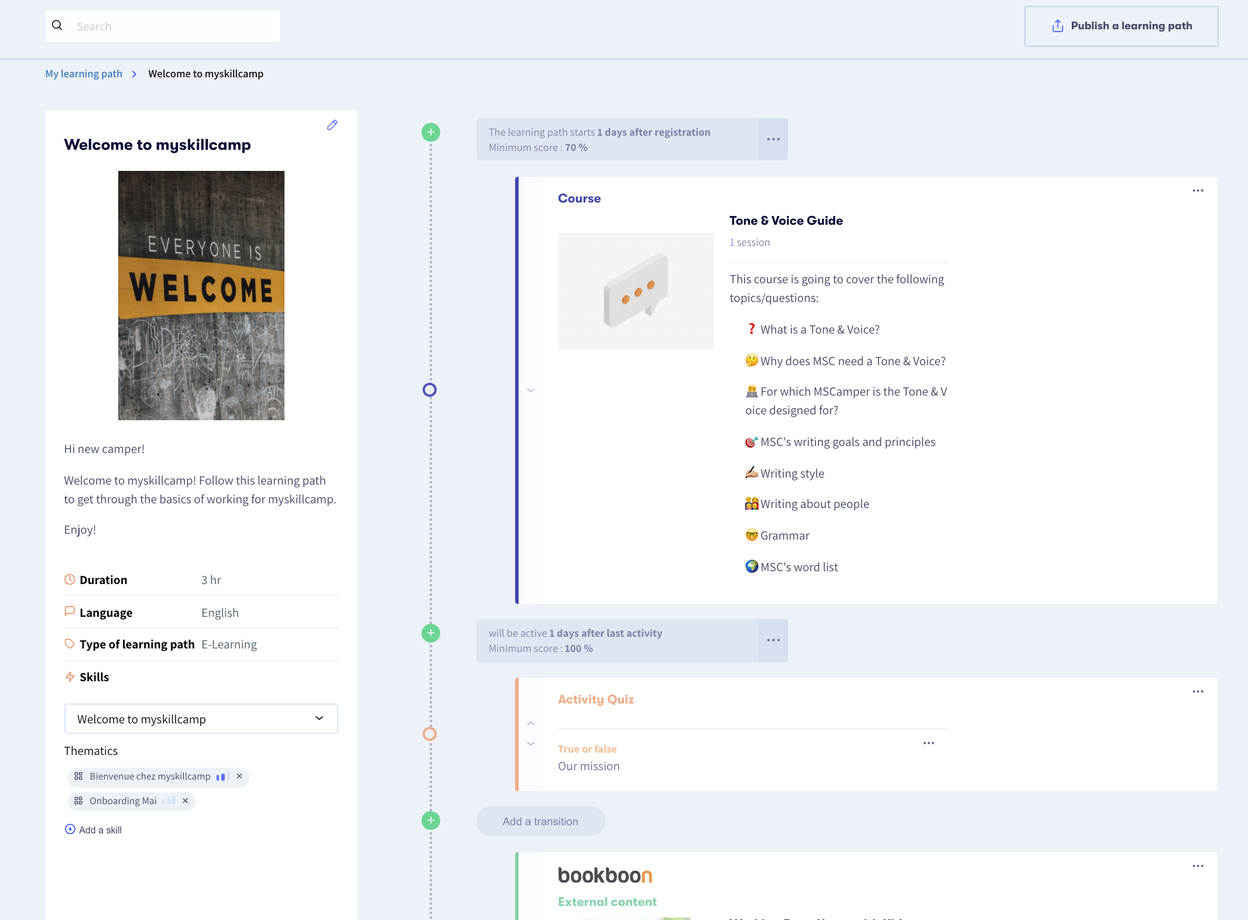1248x920 pixels.
Task: Click the Publish a learning path button
Action: coord(1121,26)
